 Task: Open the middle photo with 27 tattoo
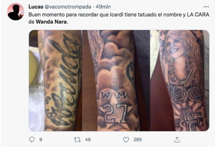[116, 80]
